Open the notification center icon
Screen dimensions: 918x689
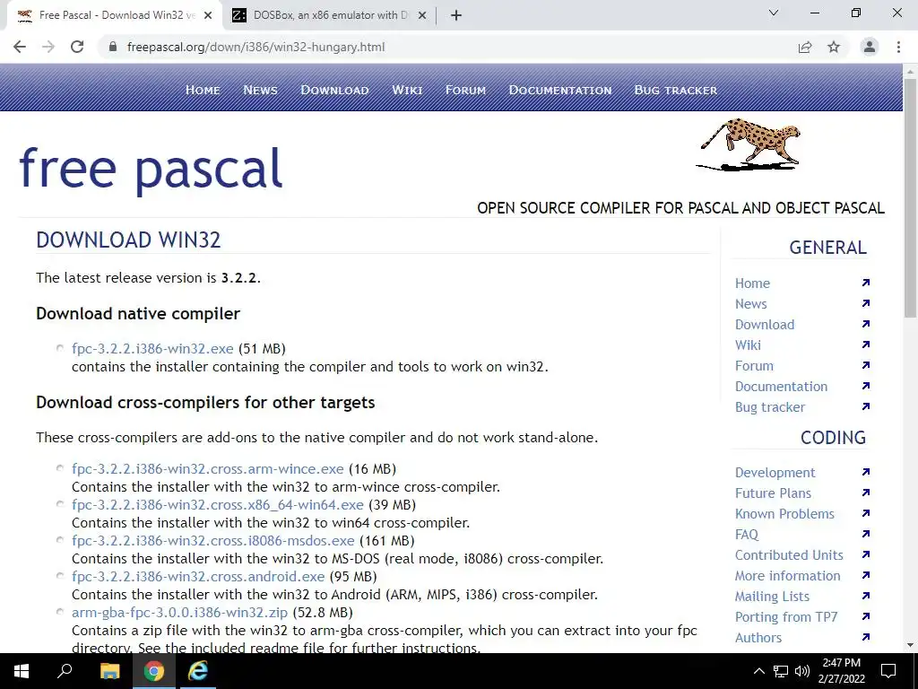click(x=888, y=671)
